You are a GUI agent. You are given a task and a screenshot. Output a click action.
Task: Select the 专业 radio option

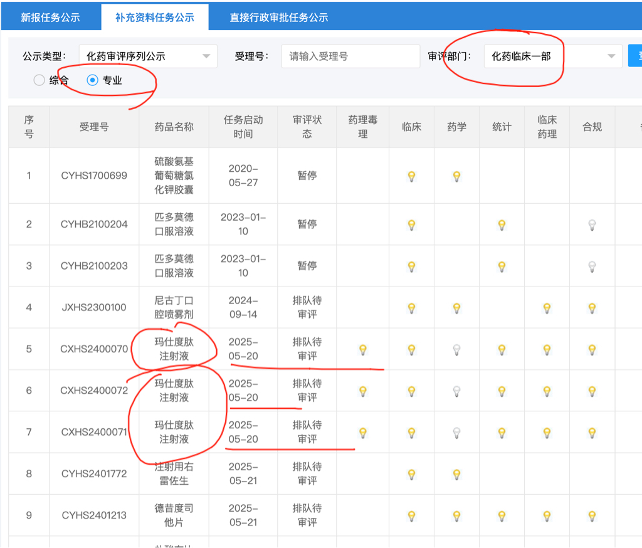[93, 80]
